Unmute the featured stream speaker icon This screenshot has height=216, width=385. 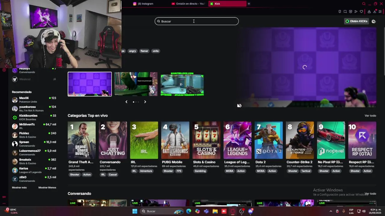pyautogui.click(x=239, y=105)
